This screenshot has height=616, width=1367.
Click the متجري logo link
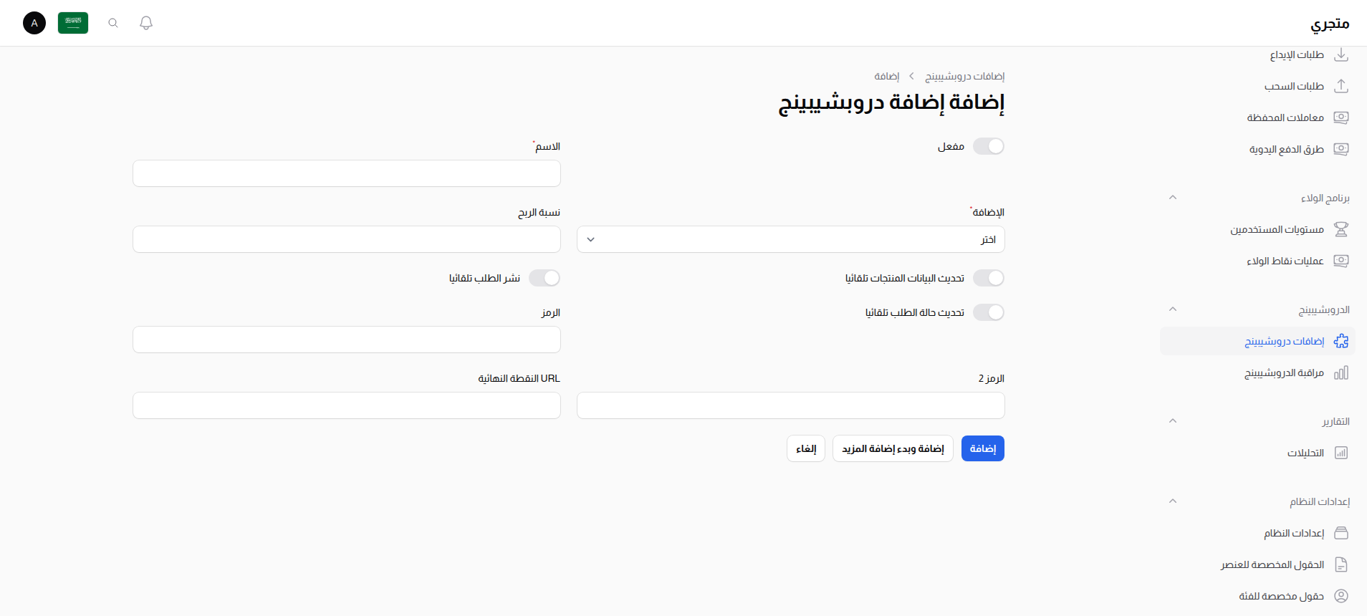point(1330,24)
